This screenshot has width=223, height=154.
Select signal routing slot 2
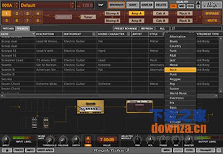coord(17,13)
